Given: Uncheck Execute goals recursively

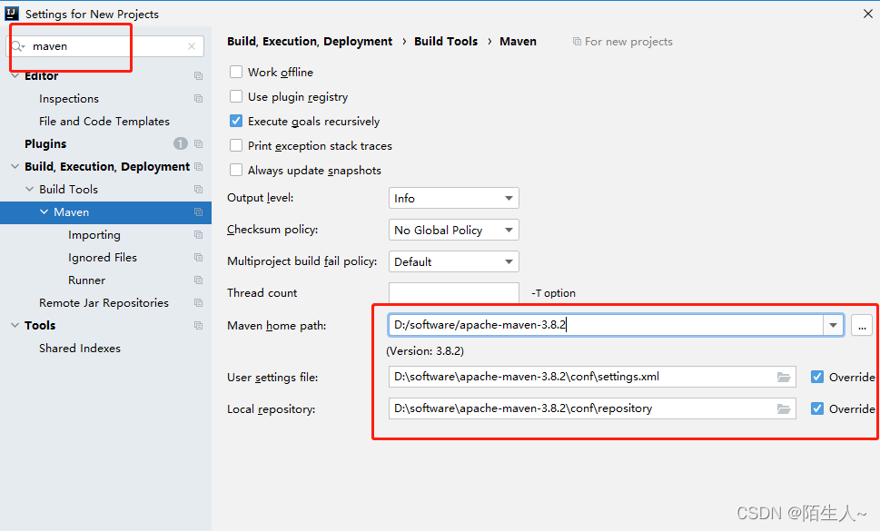Looking at the screenshot, I should (236, 122).
